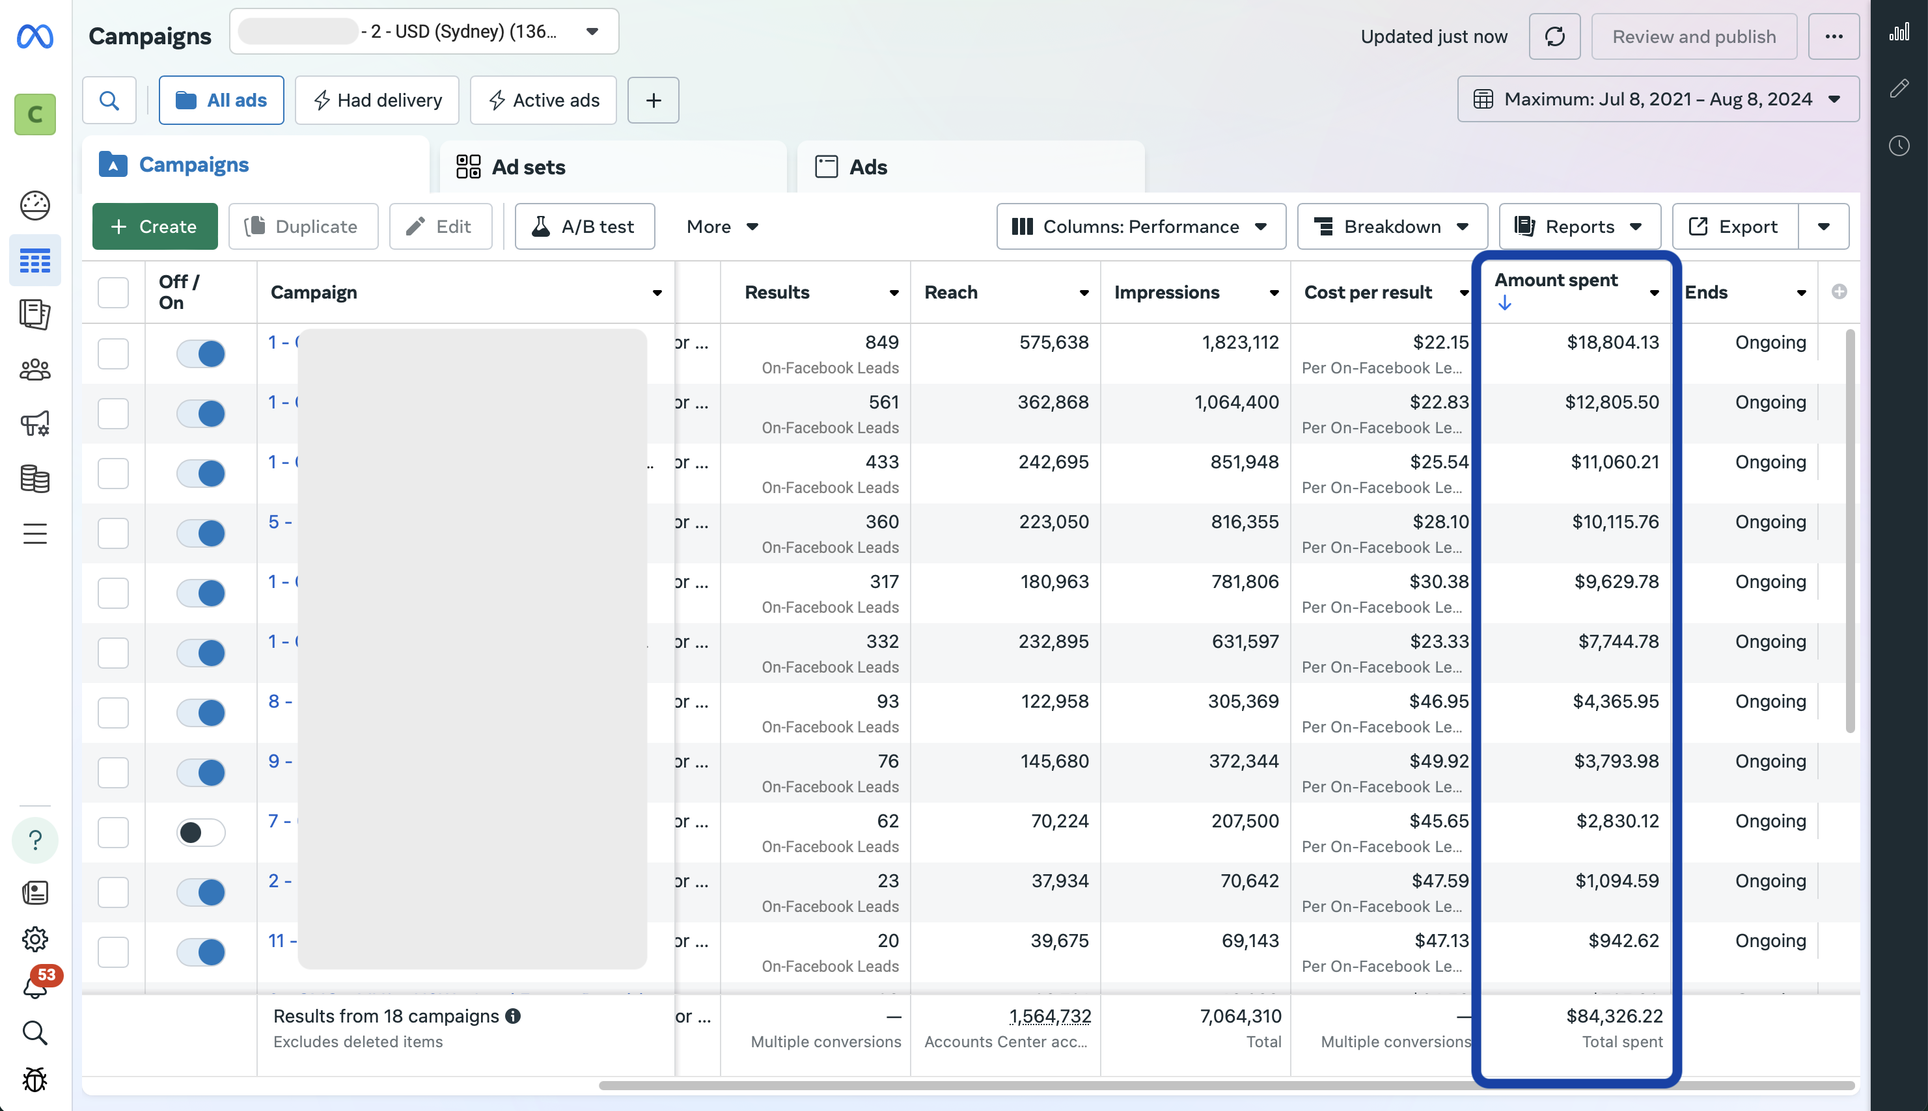Image resolution: width=1928 pixels, height=1111 pixels.
Task: Click the green Create button
Action: click(154, 226)
